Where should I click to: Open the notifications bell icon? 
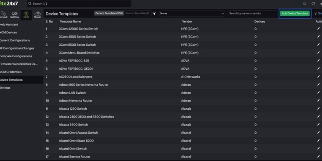point(304,4)
